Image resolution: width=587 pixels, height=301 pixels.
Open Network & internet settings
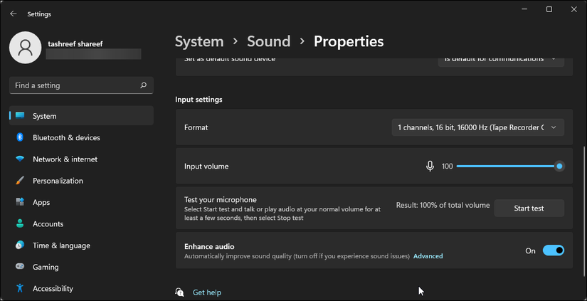[65, 159]
